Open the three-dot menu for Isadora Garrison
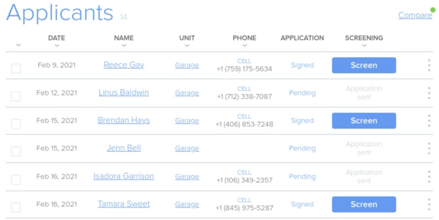This screenshot has width=439, height=220. pos(429,176)
